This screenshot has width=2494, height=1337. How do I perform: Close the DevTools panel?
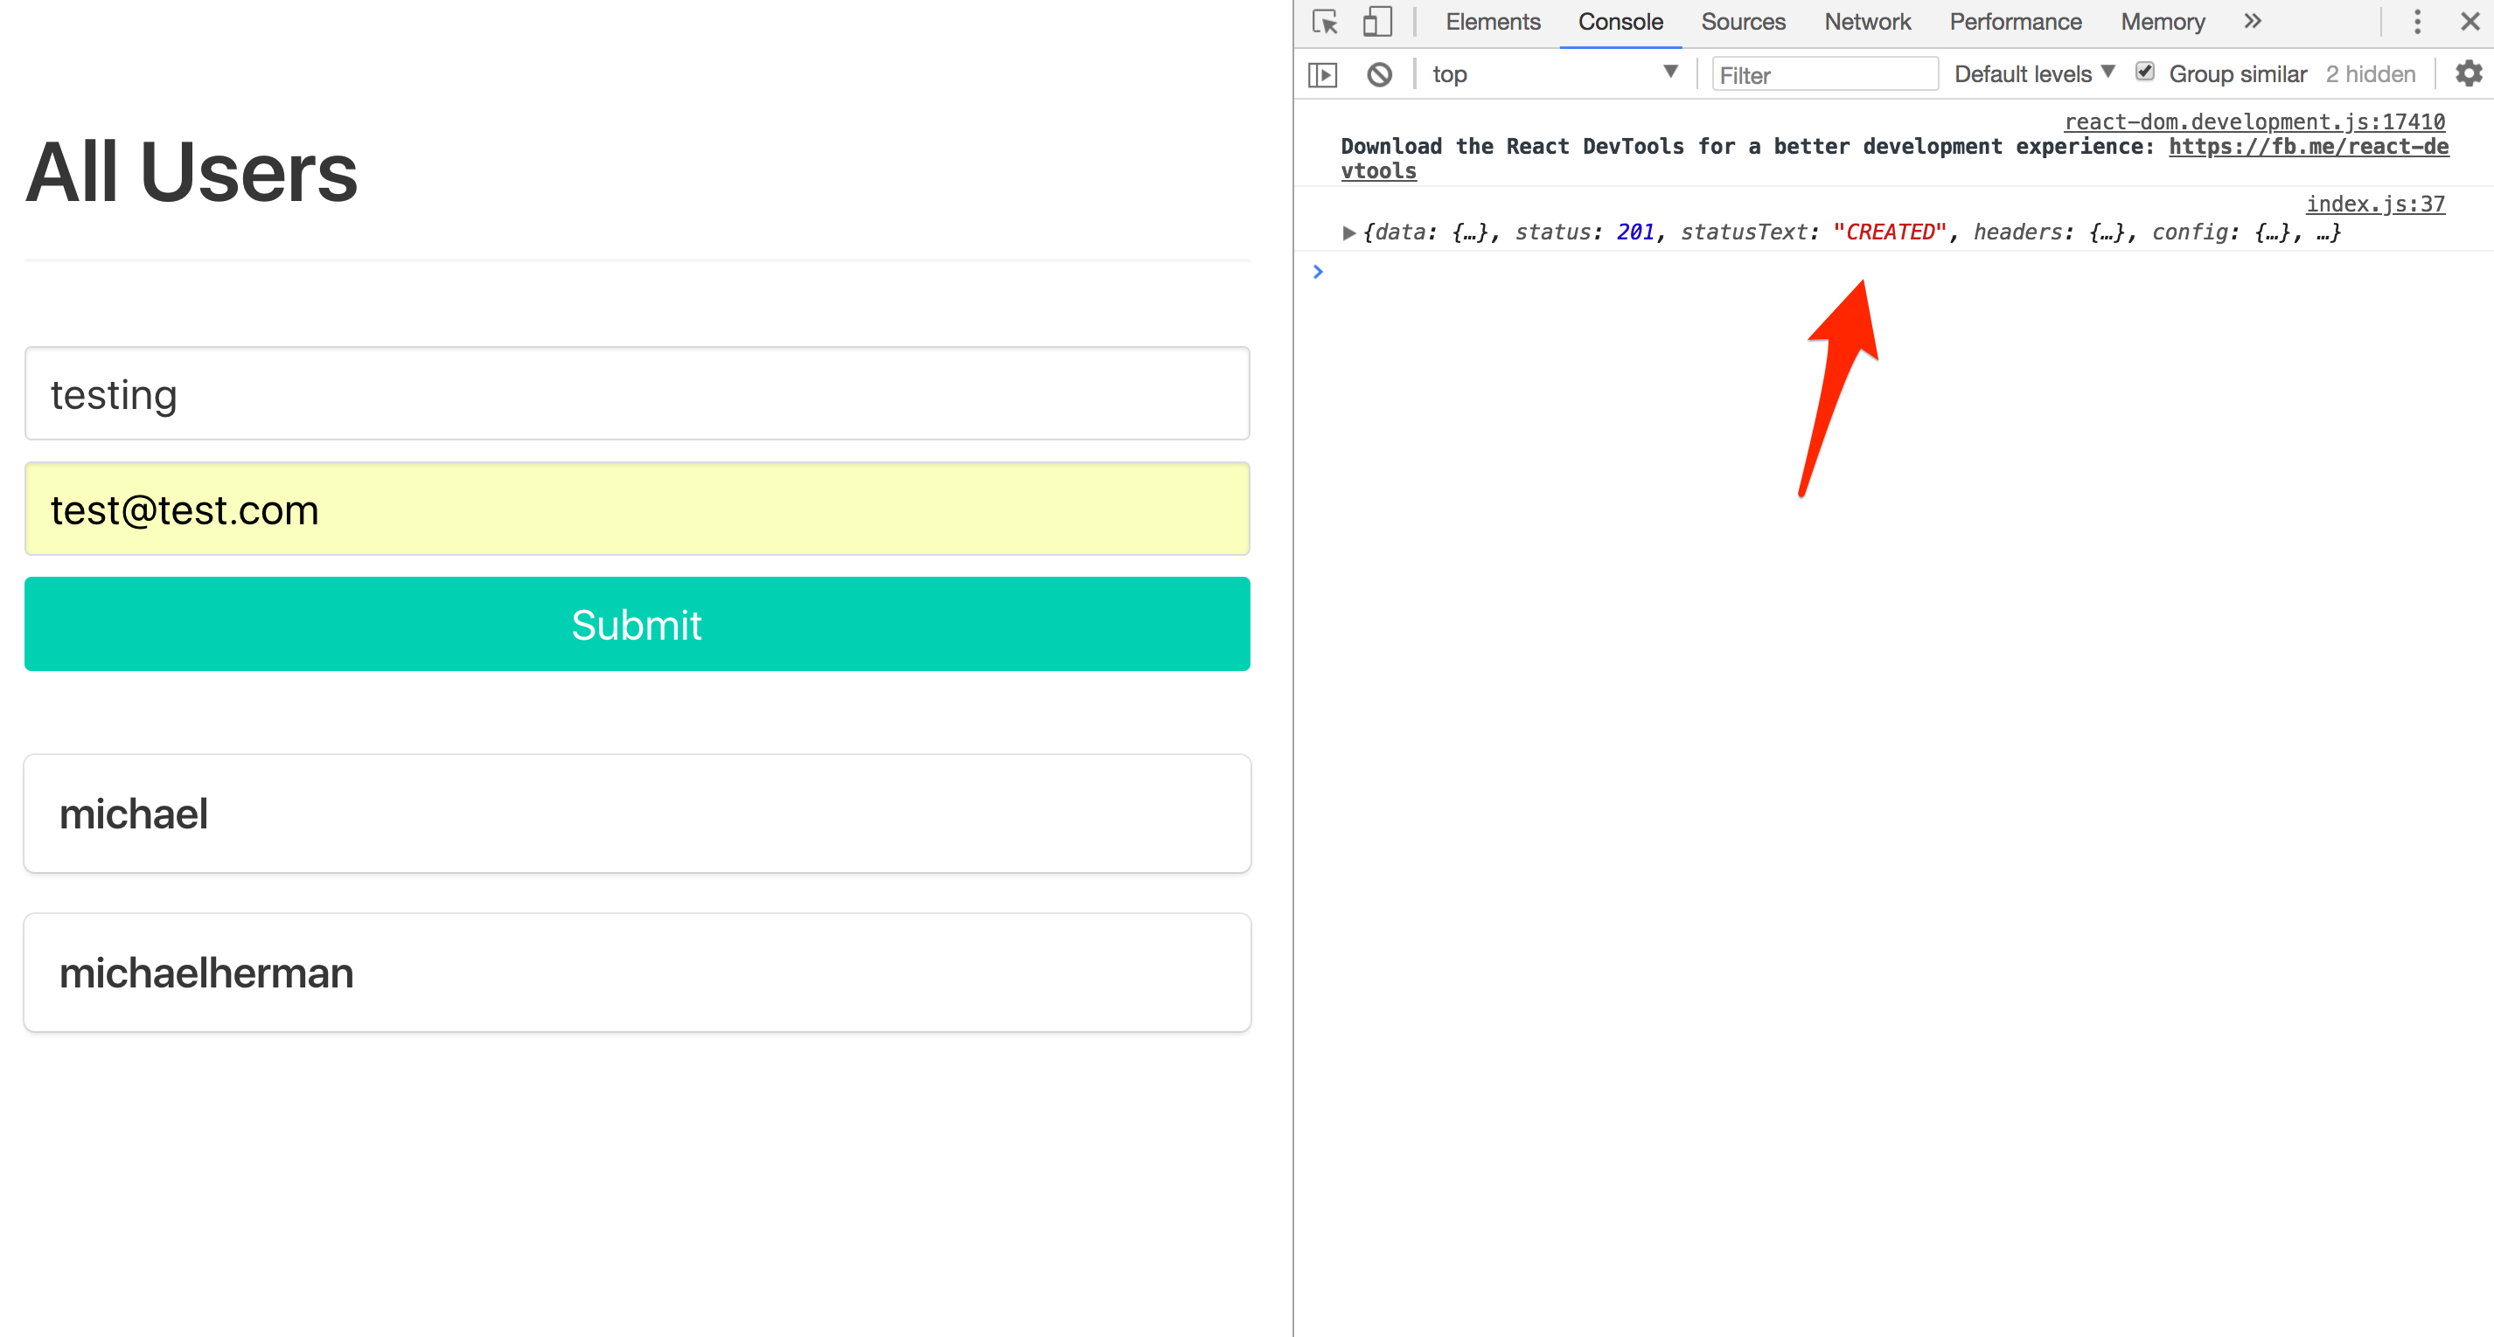(2470, 22)
